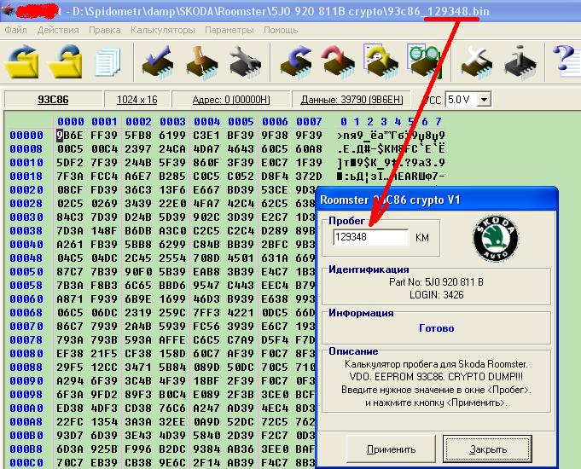Image resolution: width=581 pixels, height=469 pixels.
Task: Click the Roomster 93C86 crypto V1 title bar
Action: 437,200
